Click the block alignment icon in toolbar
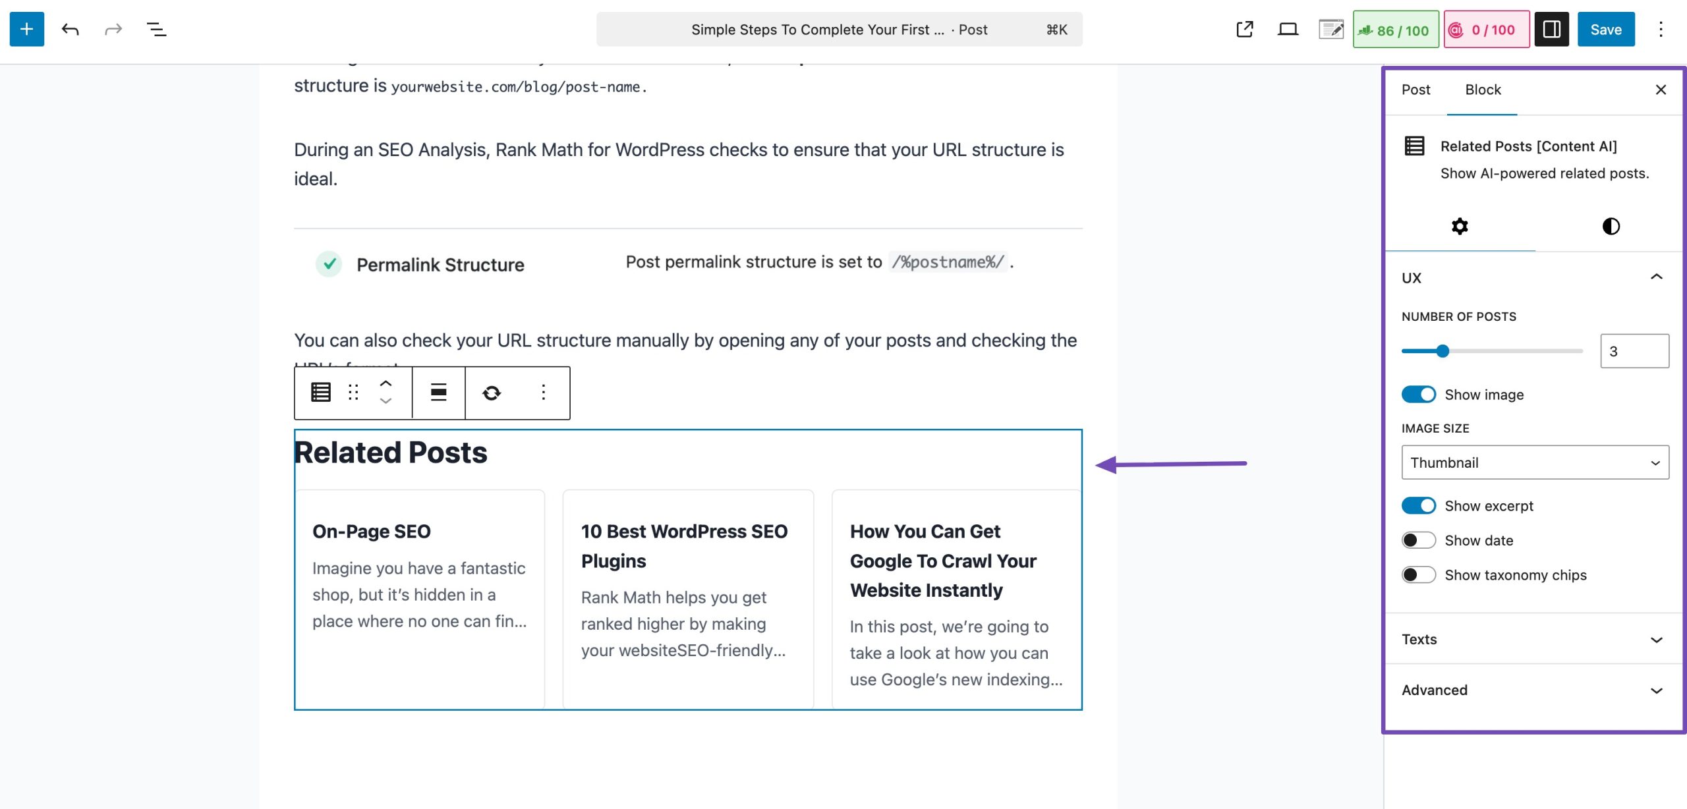 pos(438,393)
